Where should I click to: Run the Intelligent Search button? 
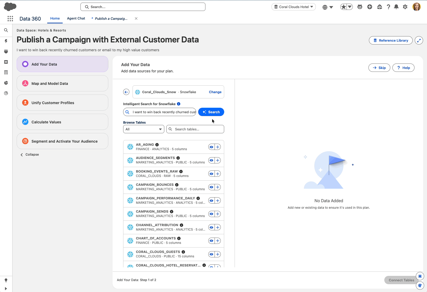pyautogui.click(x=211, y=112)
